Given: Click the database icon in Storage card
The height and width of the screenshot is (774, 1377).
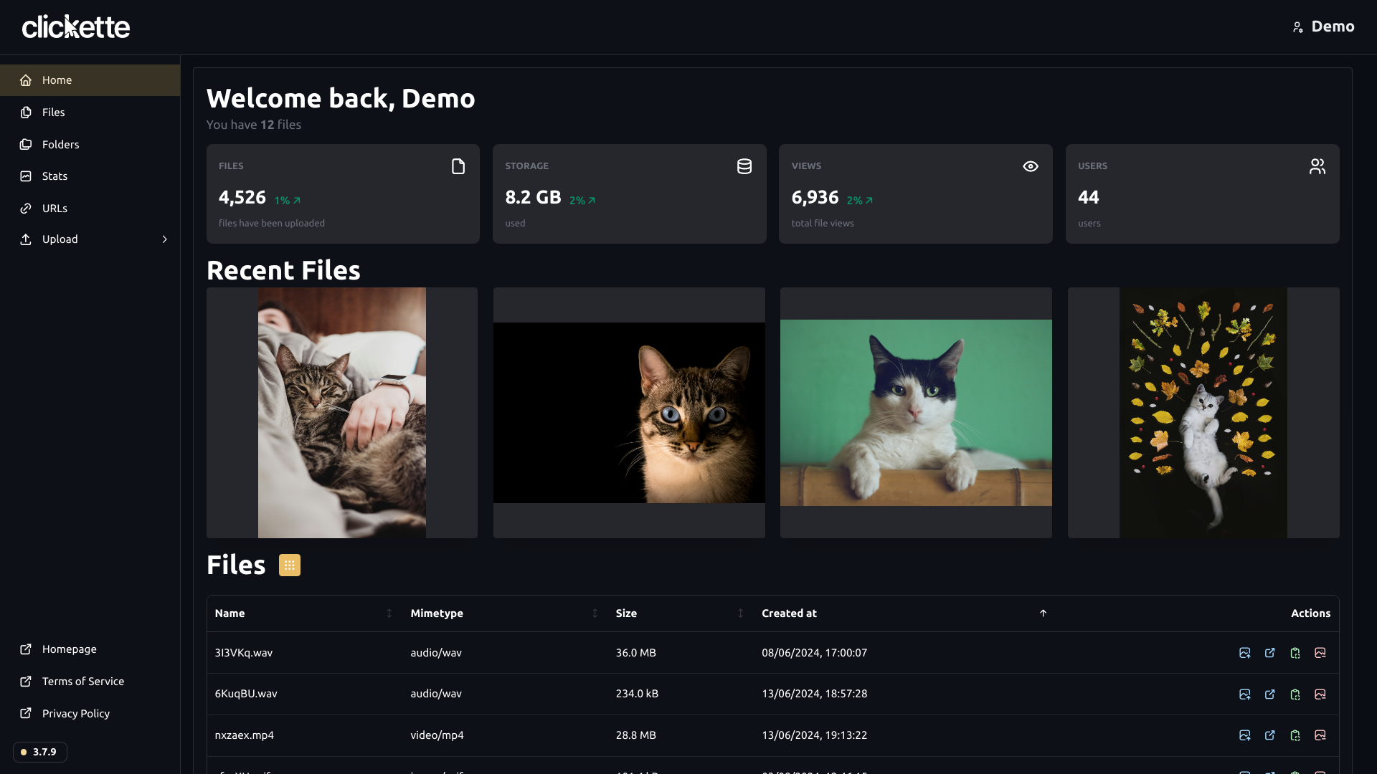Looking at the screenshot, I should point(744,166).
